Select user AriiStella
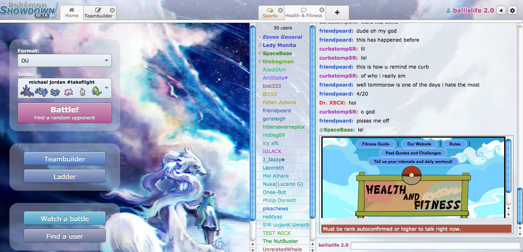 pos(283,78)
